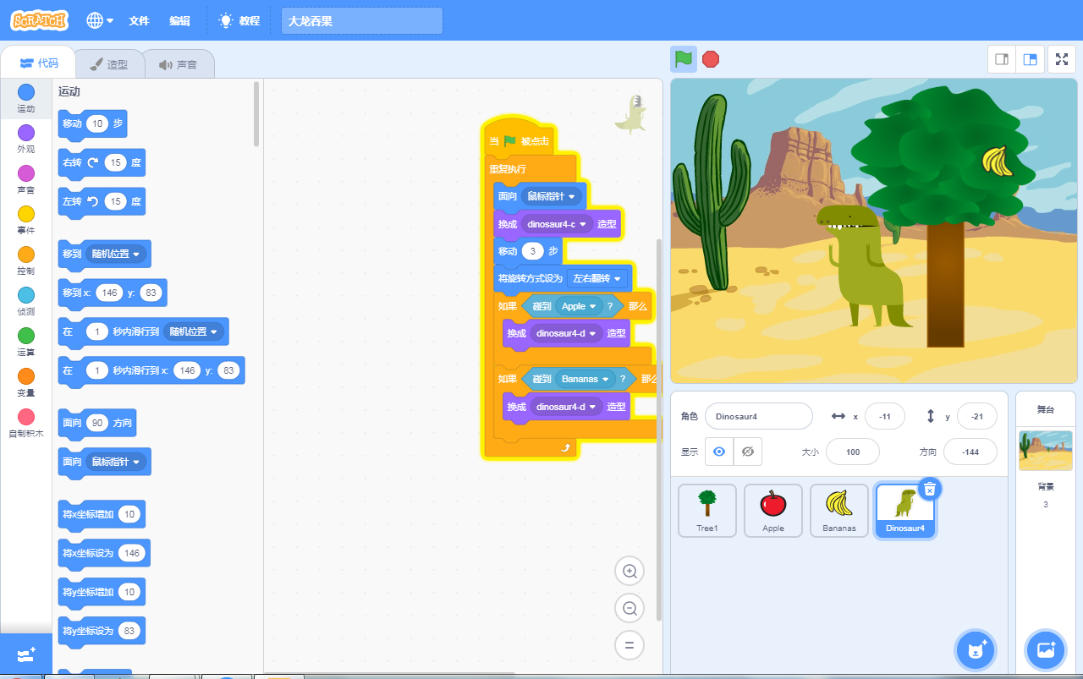
Task: Stop the project with red stop icon
Action: (x=711, y=59)
